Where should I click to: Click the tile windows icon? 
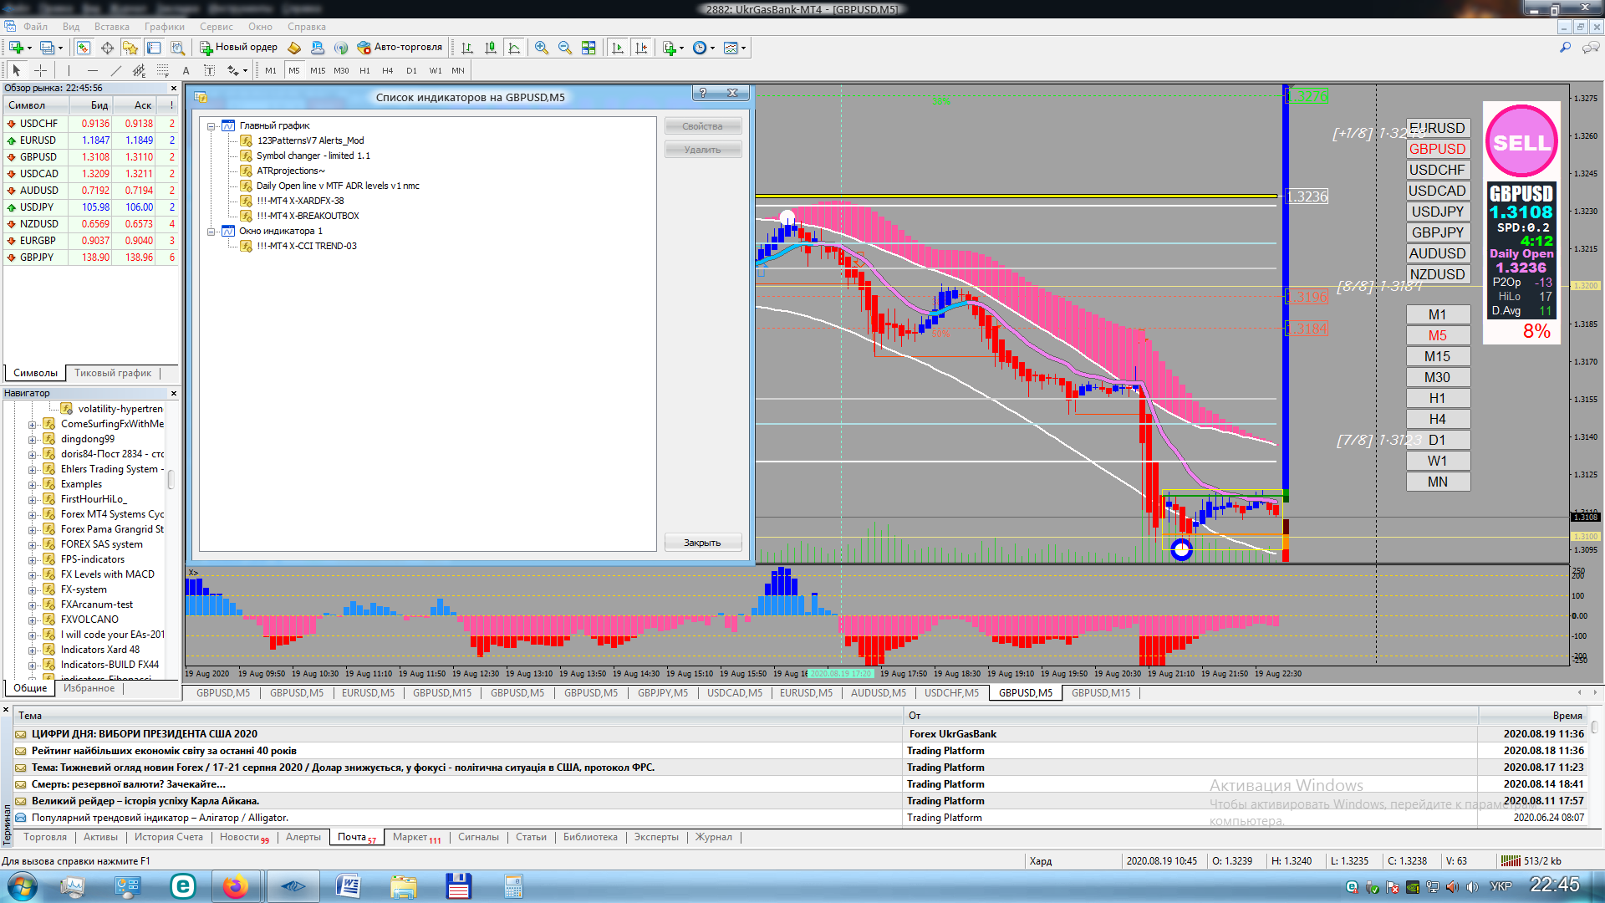[x=588, y=48]
